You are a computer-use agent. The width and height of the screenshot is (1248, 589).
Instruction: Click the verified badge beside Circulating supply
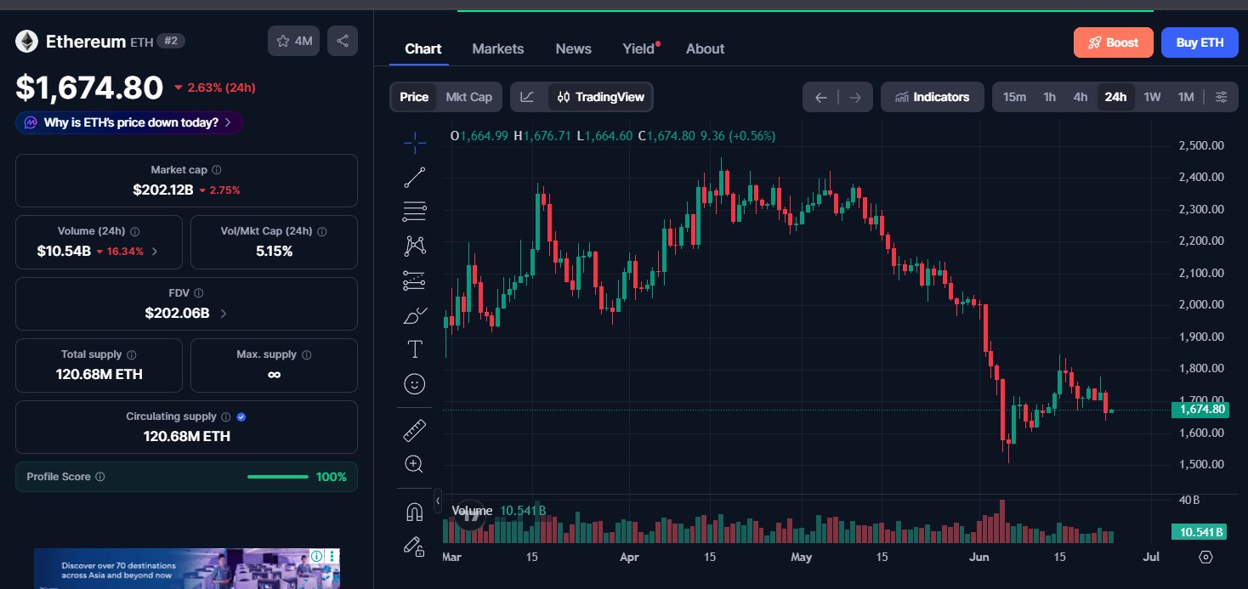click(241, 416)
